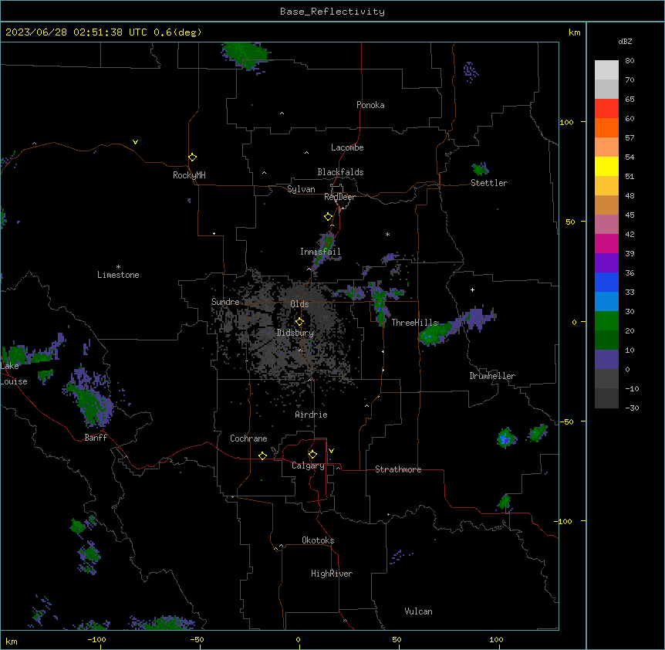Select the Olds label

pos(299,304)
